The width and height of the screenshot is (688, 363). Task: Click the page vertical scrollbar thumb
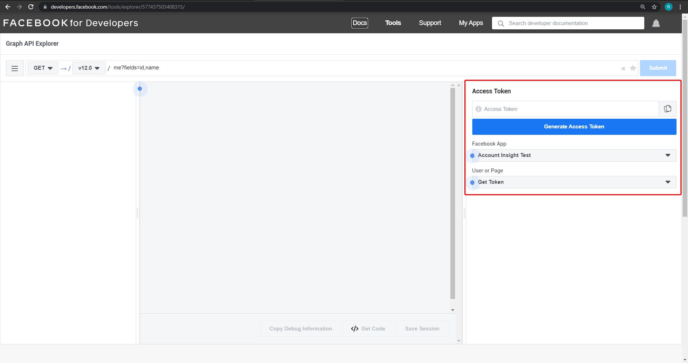tap(685, 118)
